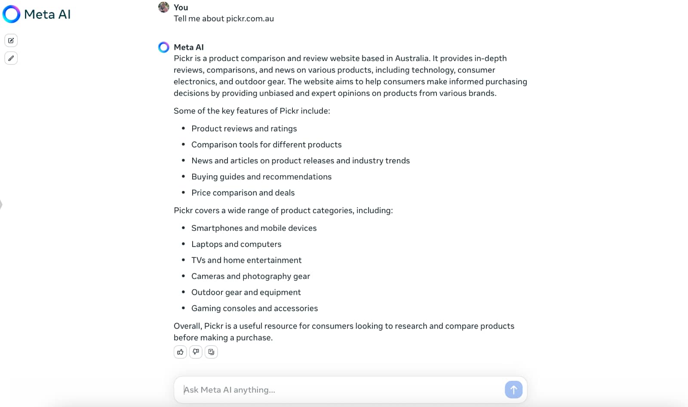Click the "Buying guides and recommendations" bullet
688x407 pixels.
click(x=261, y=177)
